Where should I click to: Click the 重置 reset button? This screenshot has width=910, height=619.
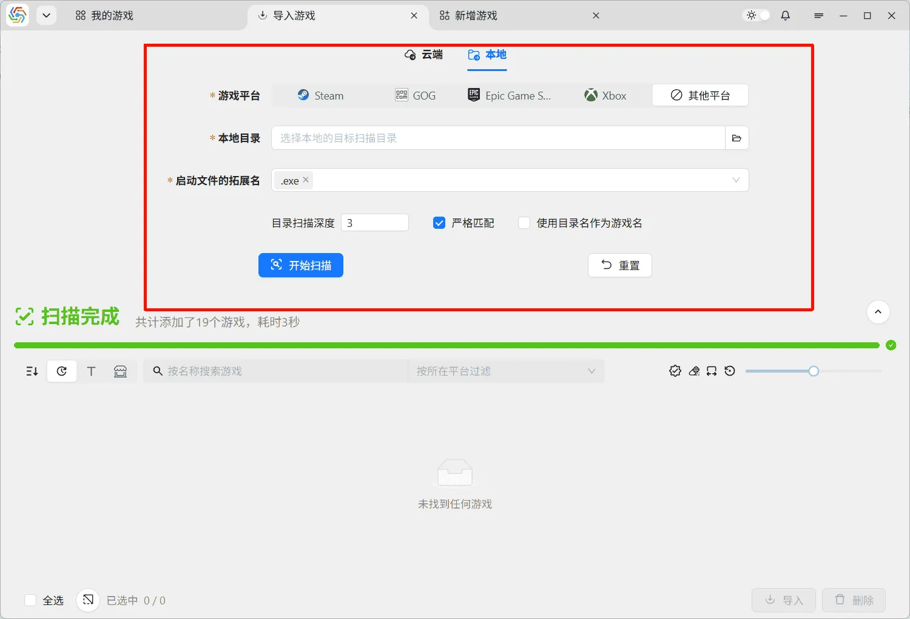pyautogui.click(x=619, y=265)
